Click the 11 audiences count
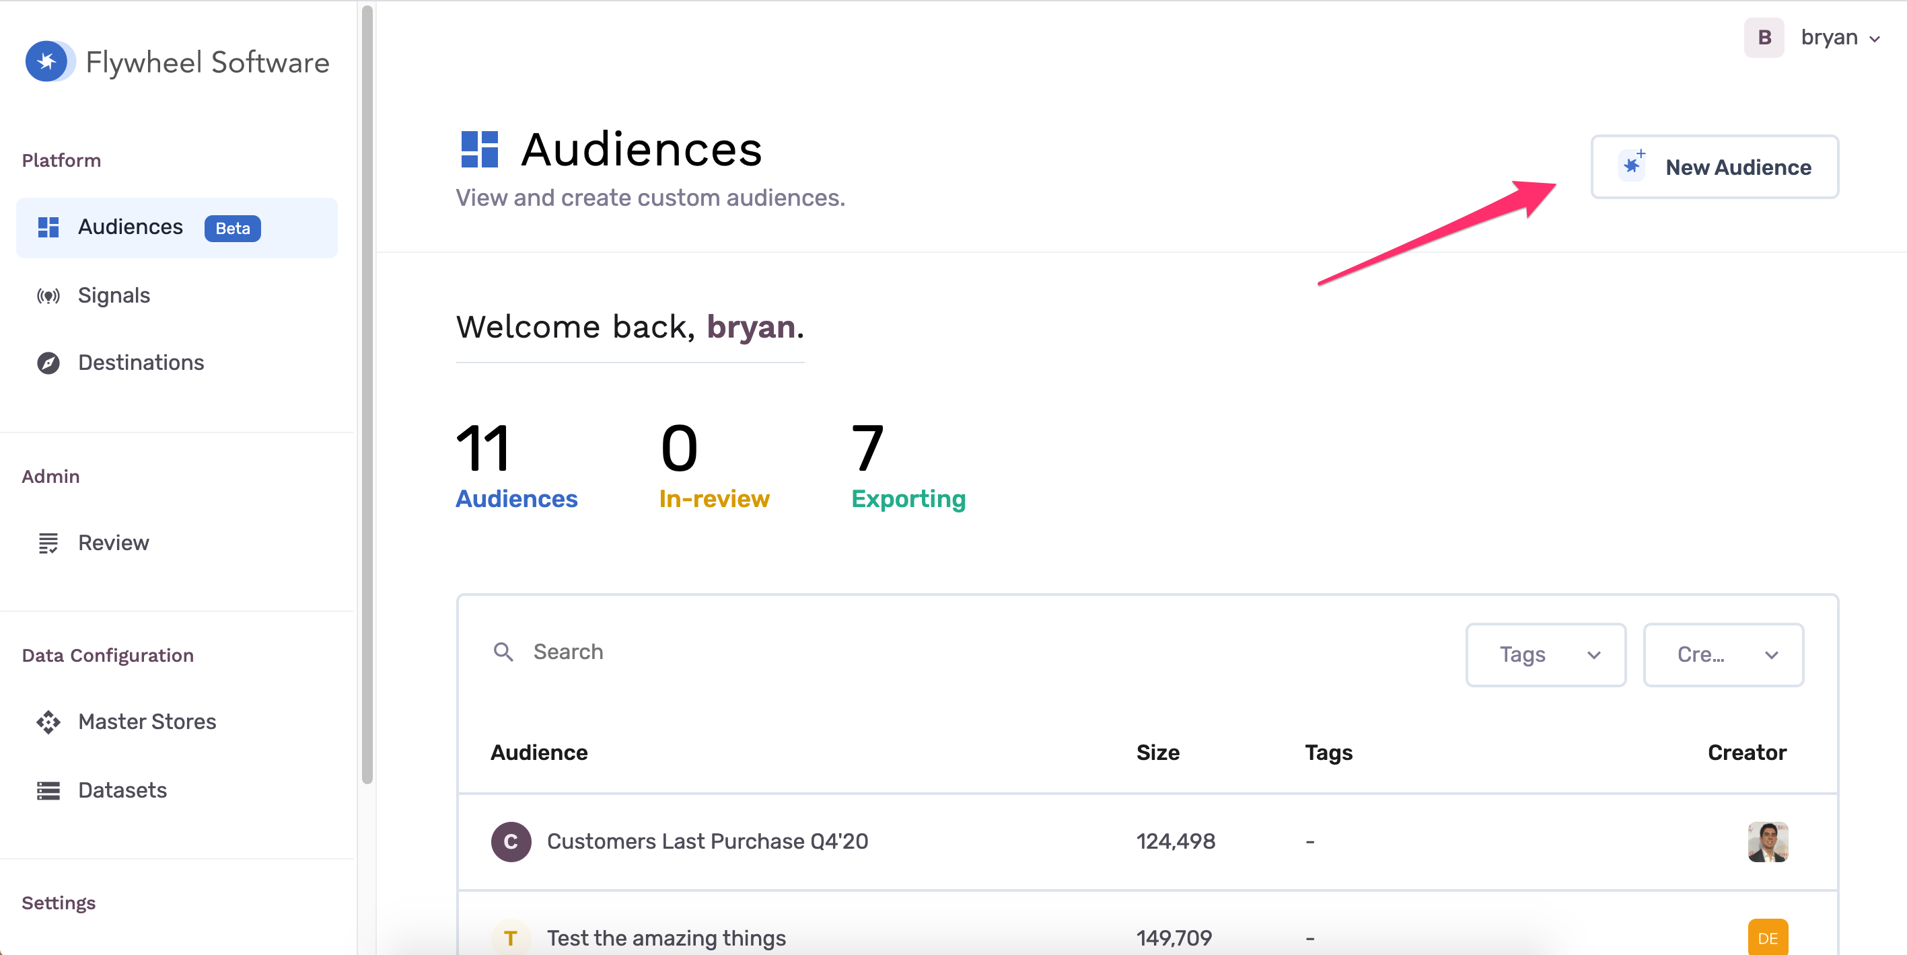This screenshot has width=1907, height=955. click(482, 447)
